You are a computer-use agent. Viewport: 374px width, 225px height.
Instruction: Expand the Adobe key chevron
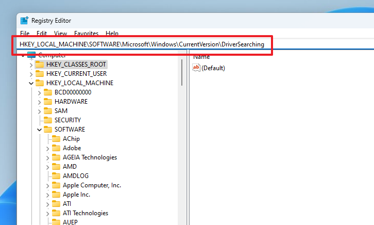(x=47, y=149)
